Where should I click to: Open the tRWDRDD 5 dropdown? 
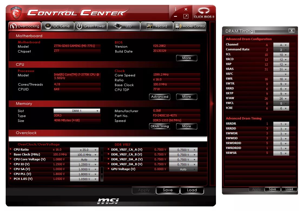281,144
